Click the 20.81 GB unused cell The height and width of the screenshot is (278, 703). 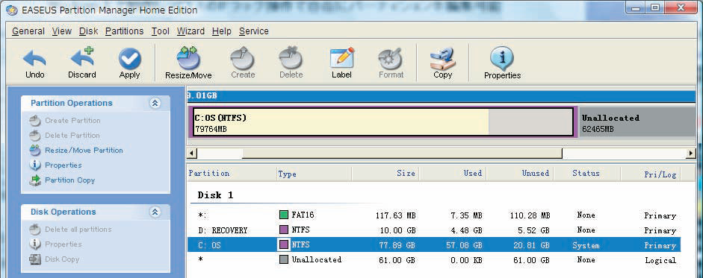[532, 245]
